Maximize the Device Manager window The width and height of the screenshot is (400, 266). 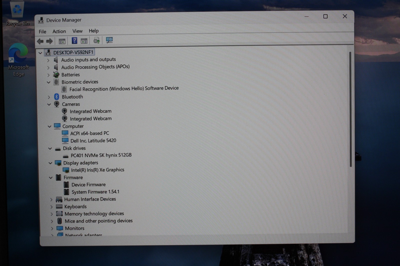tap(325, 16)
